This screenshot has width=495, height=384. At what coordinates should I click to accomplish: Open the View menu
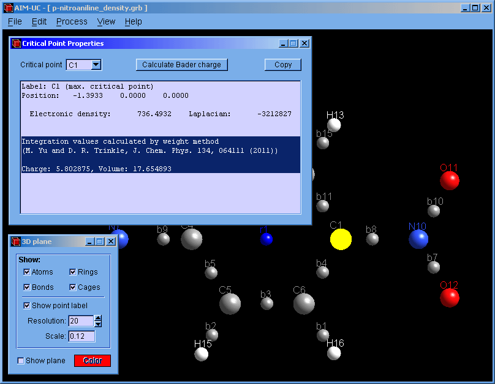point(106,21)
